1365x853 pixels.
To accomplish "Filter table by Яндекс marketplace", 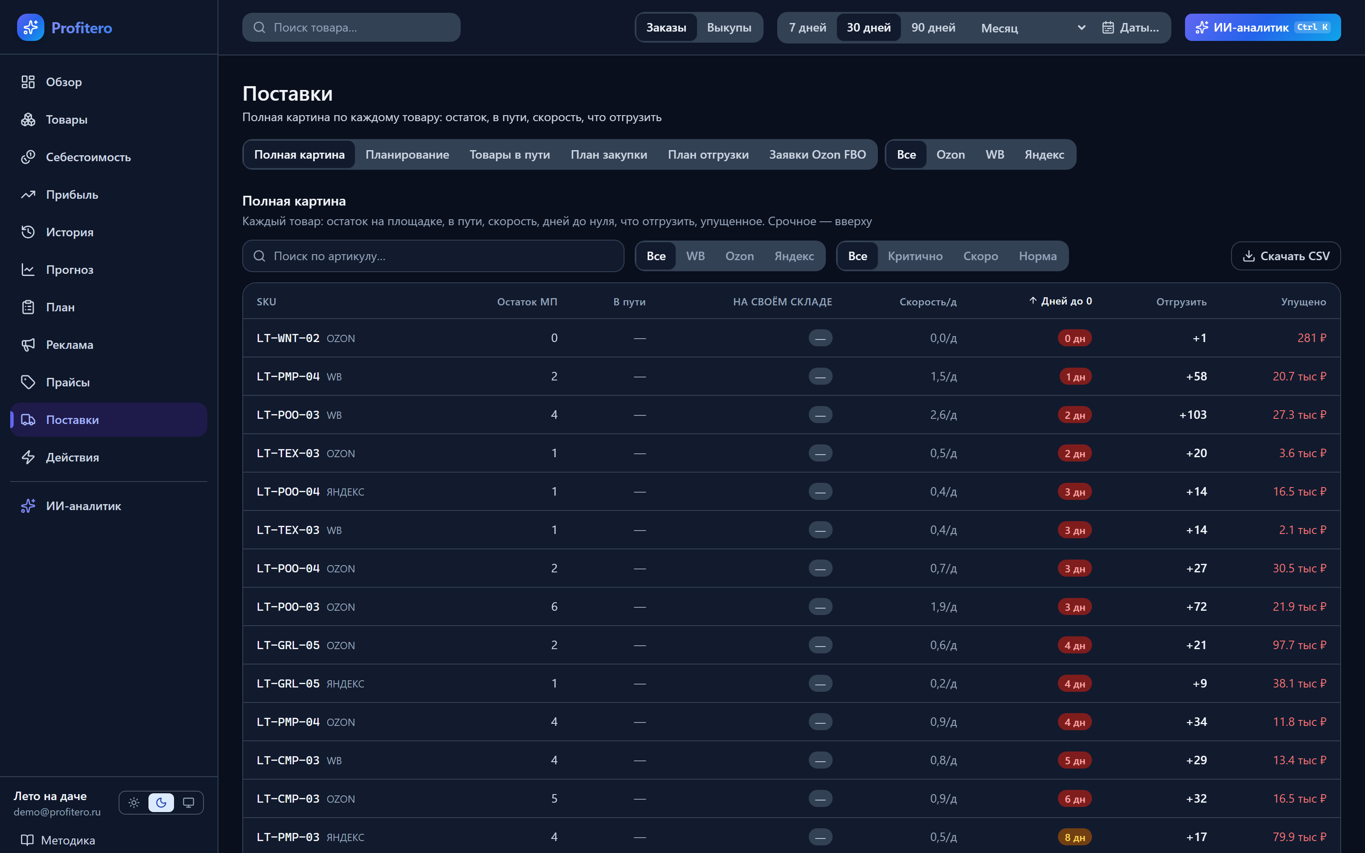I will click(793, 256).
